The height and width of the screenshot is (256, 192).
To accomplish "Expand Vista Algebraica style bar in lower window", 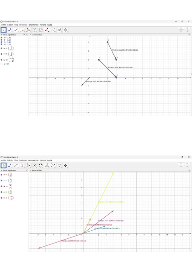I will [x=1, y=170].
